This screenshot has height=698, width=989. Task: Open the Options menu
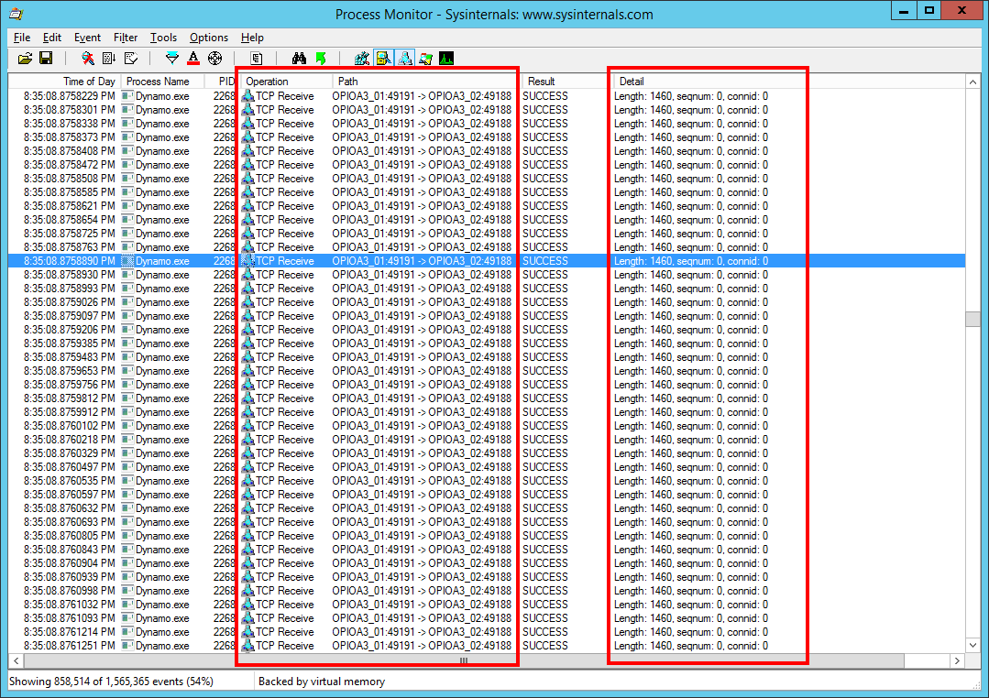pos(209,38)
